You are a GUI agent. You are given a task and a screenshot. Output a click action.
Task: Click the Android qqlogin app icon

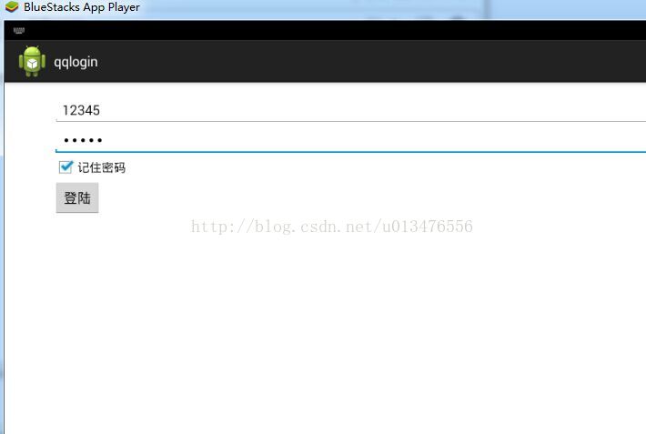32,61
